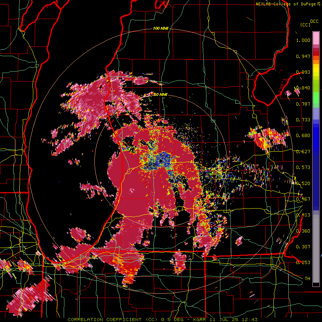This screenshot has height=322, width=322.
Task: Click the NEXLAB-College of DuPage label
Action: click(x=288, y=4)
